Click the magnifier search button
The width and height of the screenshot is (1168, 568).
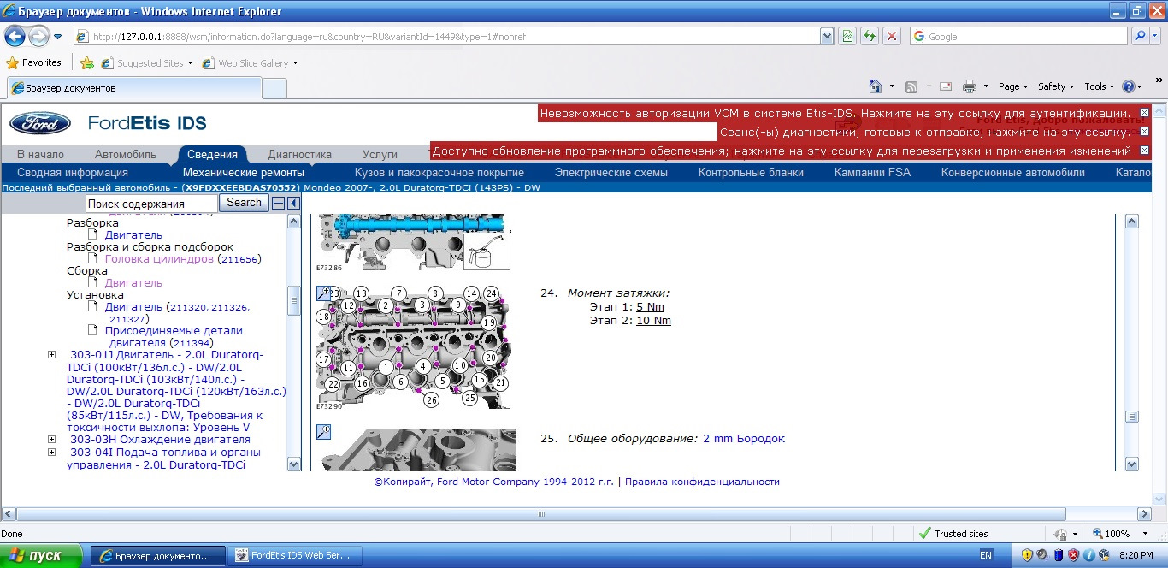click(1140, 37)
